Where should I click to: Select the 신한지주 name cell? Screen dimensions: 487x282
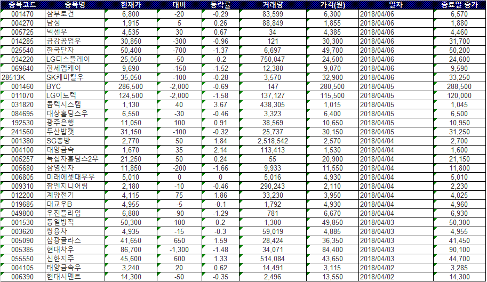click(x=75, y=259)
